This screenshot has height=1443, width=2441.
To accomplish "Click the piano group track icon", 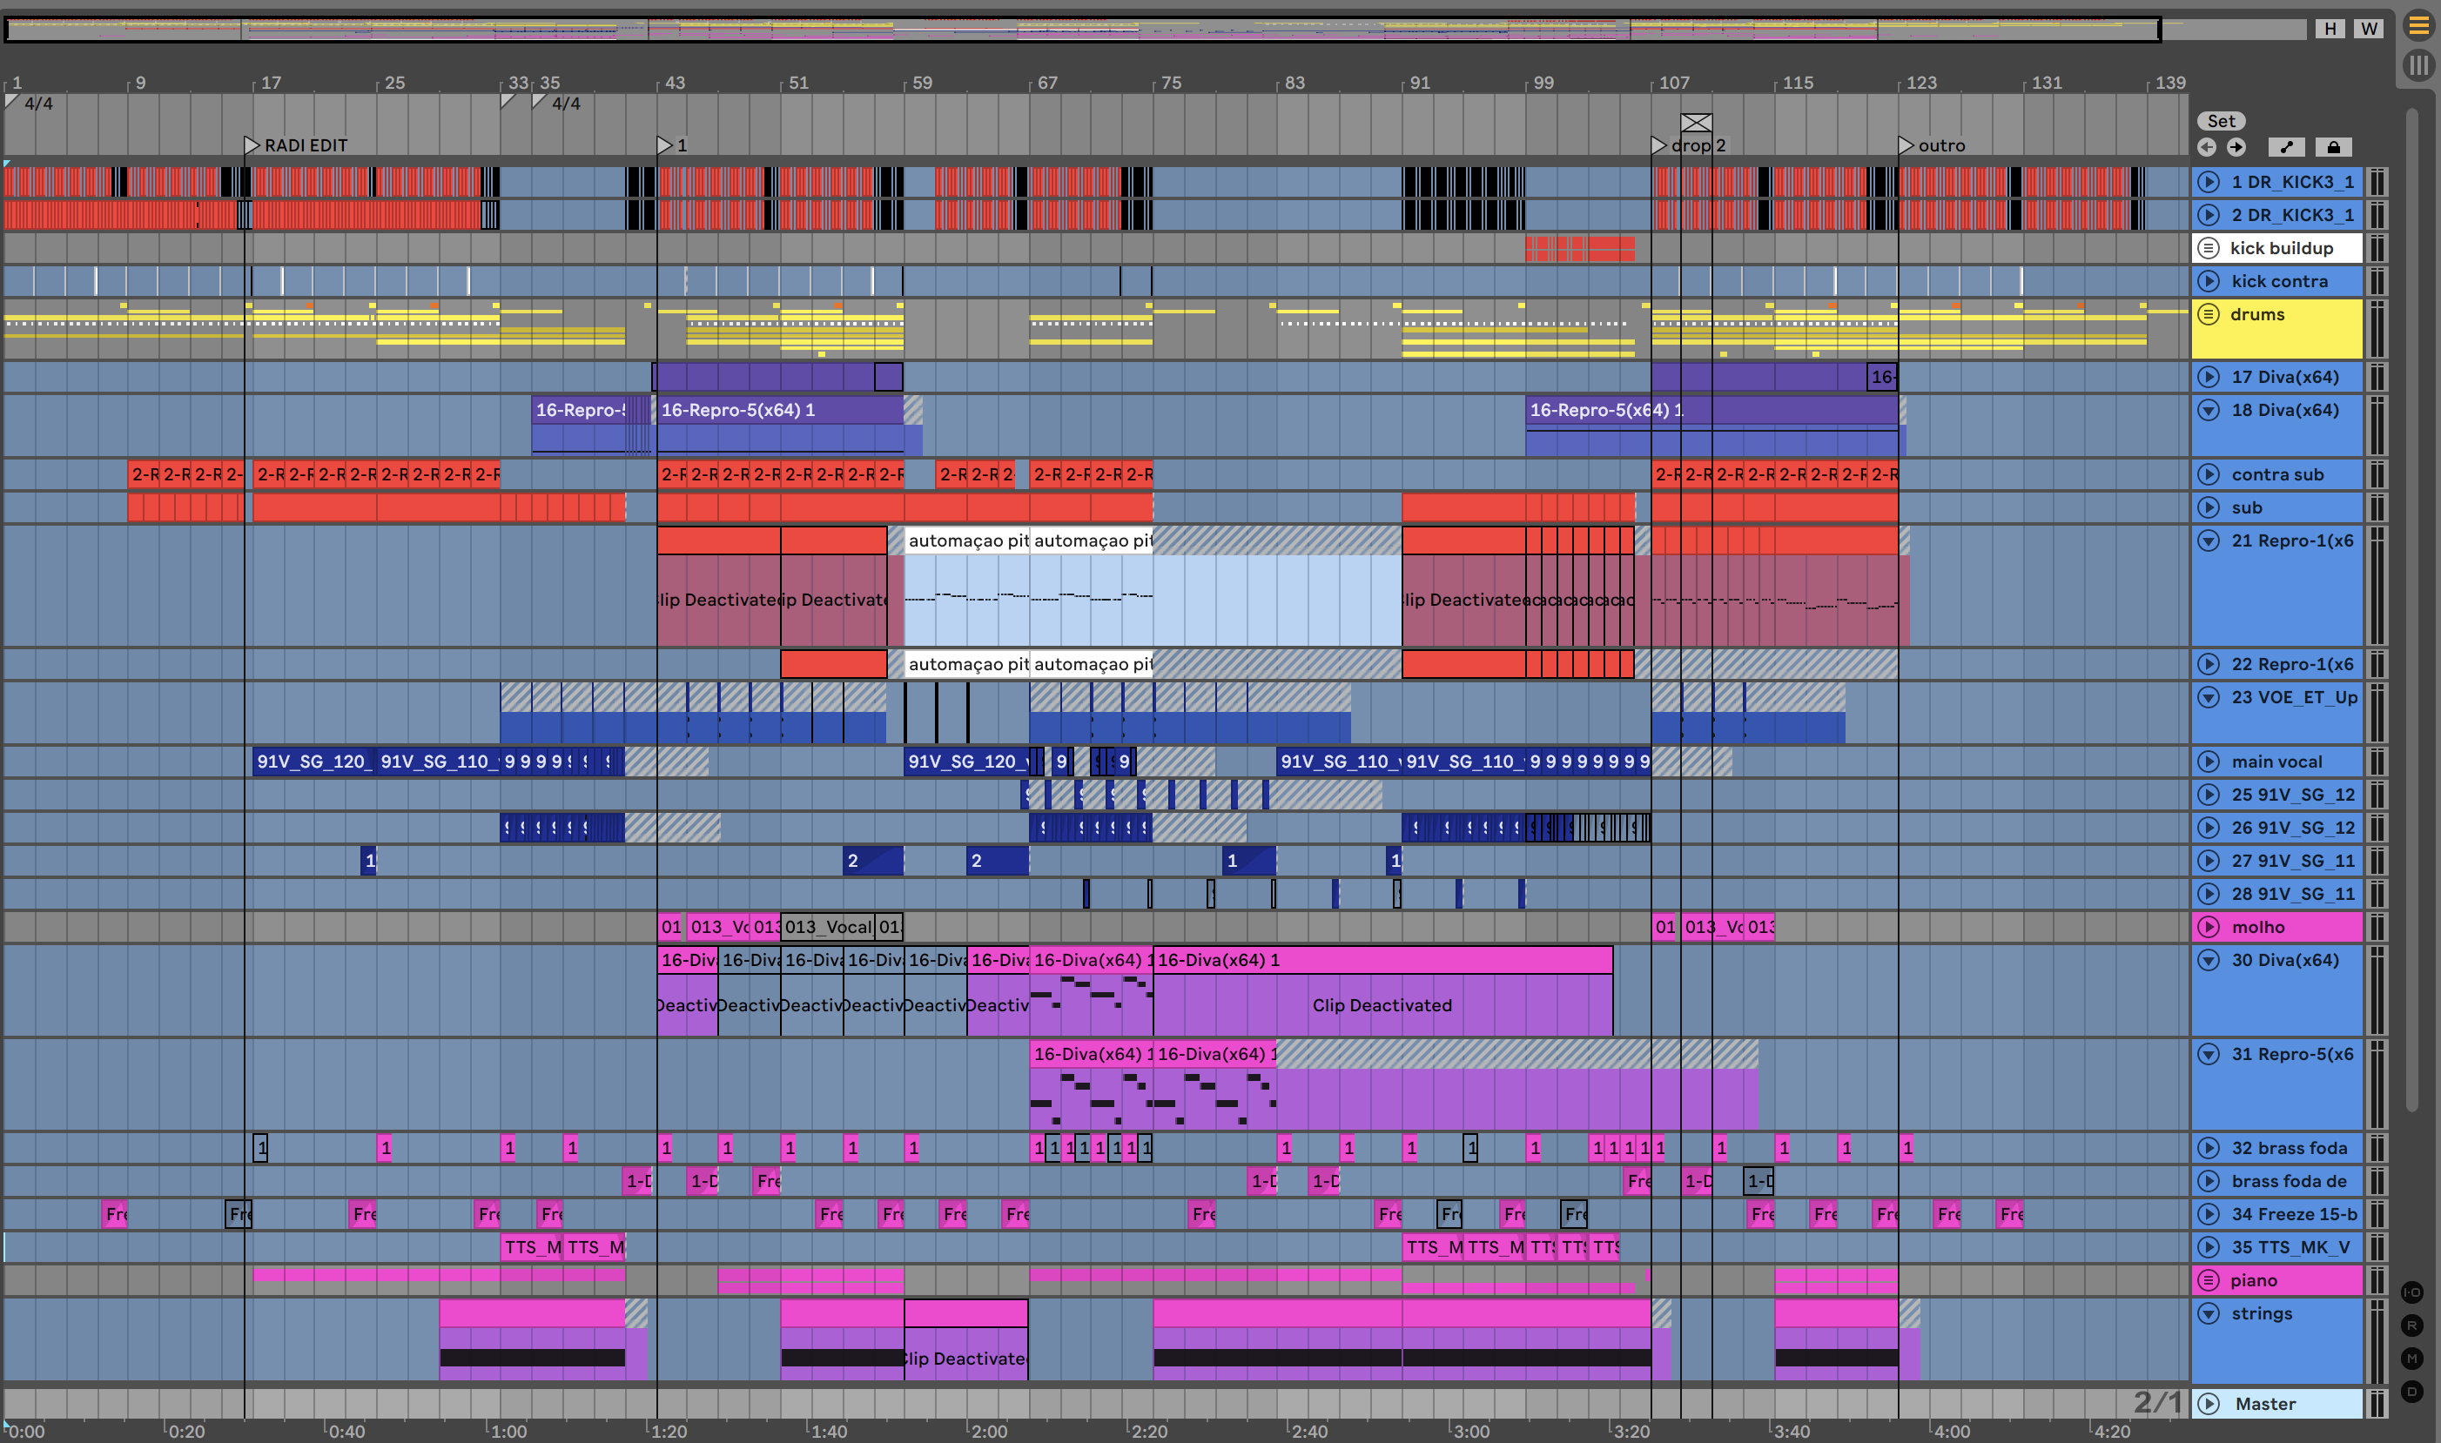I will [2209, 1279].
